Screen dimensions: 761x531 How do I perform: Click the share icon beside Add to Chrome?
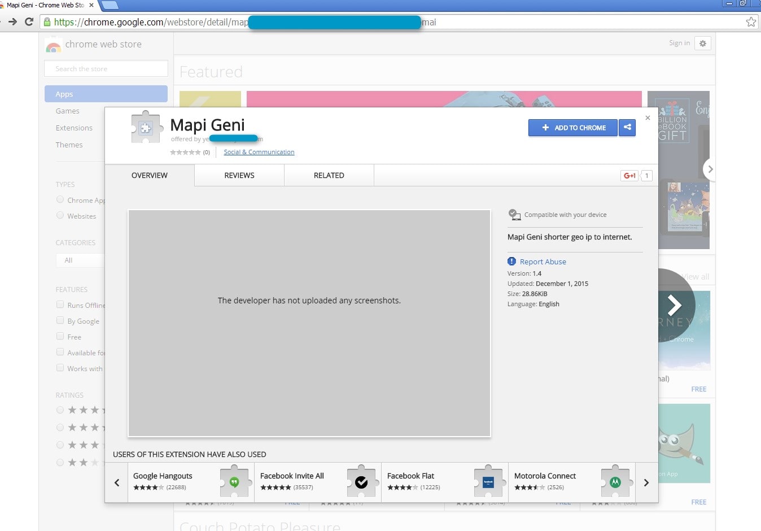click(x=627, y=128)
